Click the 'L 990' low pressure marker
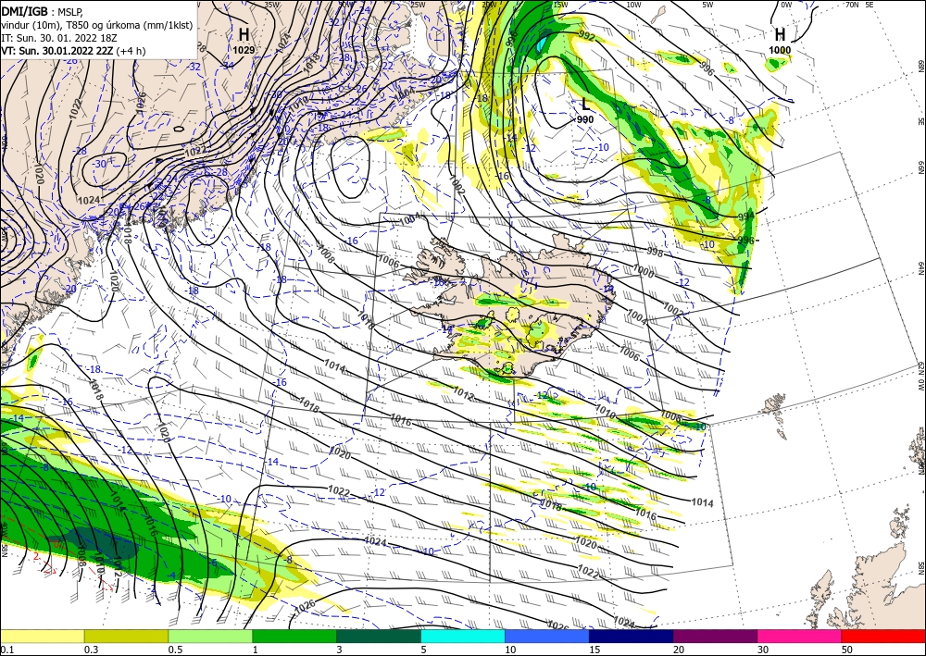The width and height of the screenshot is (926, 656). (x=585, y=110)
